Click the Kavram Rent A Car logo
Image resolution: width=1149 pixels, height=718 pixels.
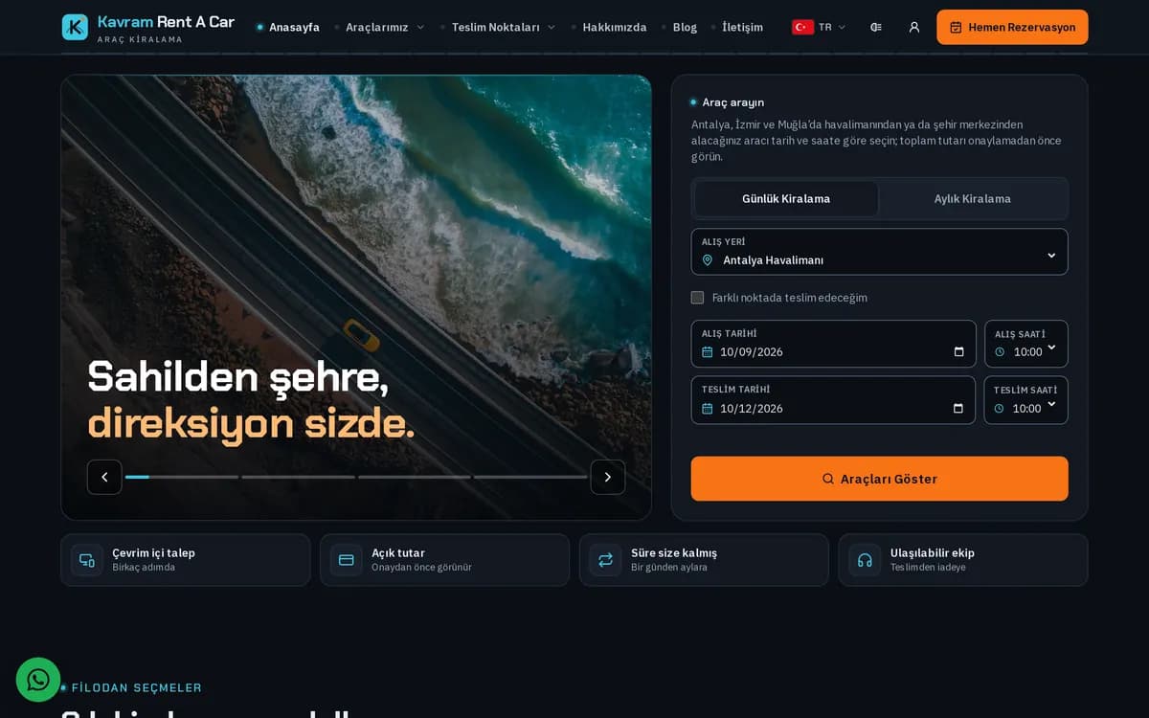(148, 27)
